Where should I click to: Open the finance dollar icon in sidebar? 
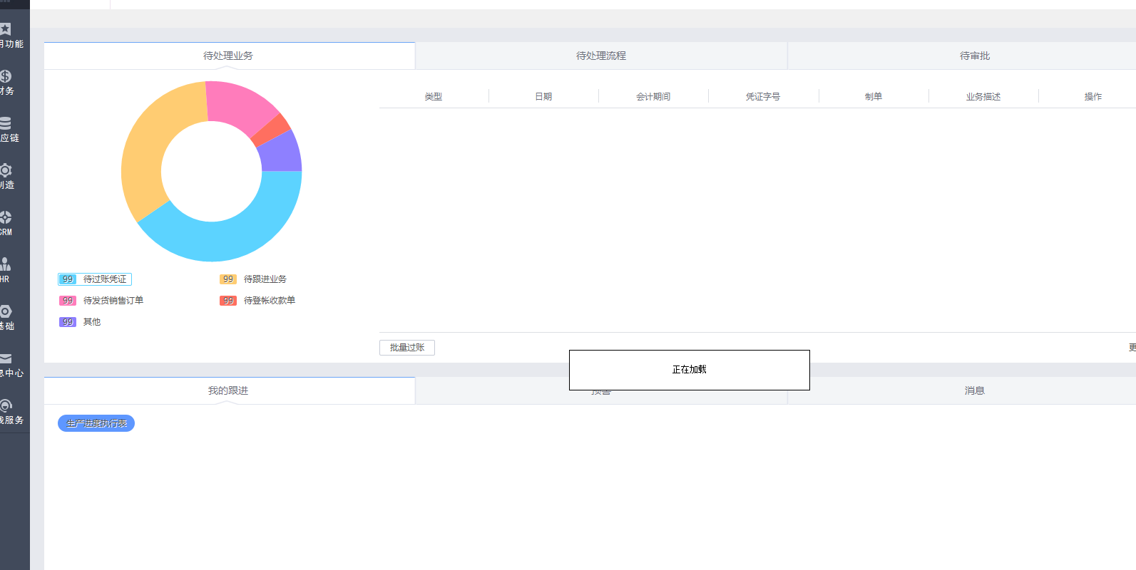coord(6,76)
